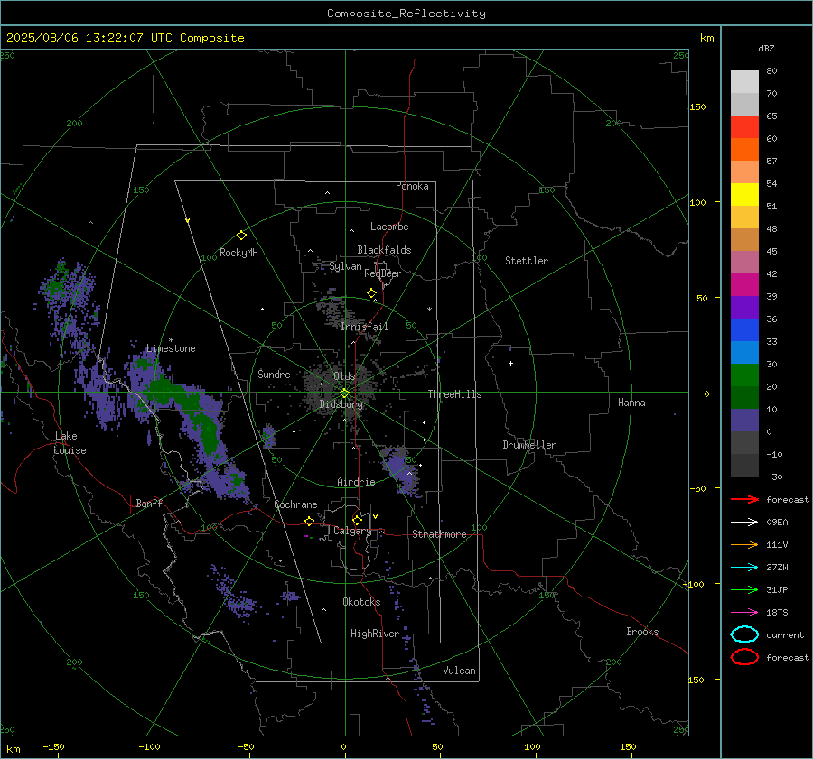Pick the royal blue swatch in dBZ legend
The width and height of the screenshot is (813, 759).
click(x=744, y=329)
